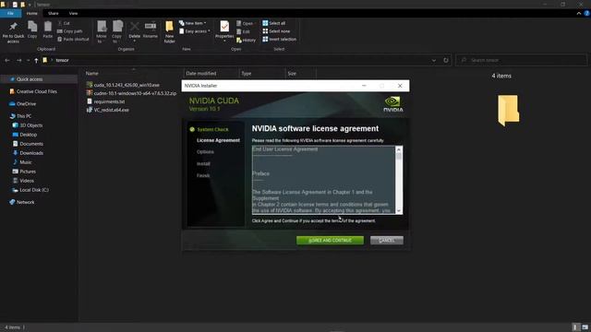Click History in the ribbon
The height and width of the screenshot is (332, 591).
tap(246, 40)
